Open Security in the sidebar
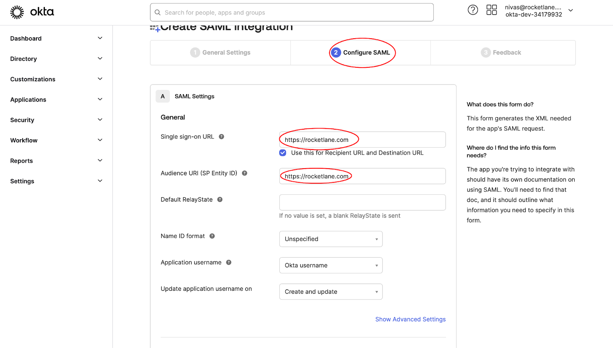Screen dimensions: 613x348 pos(22,120)
